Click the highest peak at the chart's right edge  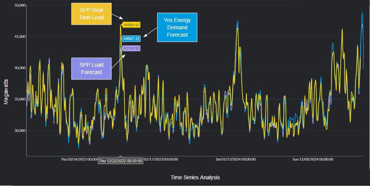pyautogui.click(x=362, y=13)
